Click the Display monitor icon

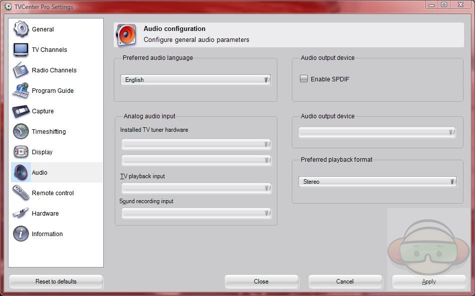tap(21, 152)
